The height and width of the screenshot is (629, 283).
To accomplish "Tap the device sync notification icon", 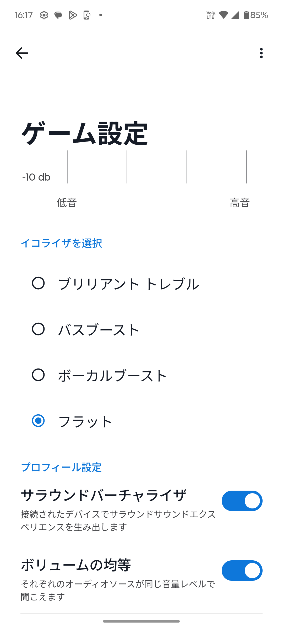I will tap(87, 15).
